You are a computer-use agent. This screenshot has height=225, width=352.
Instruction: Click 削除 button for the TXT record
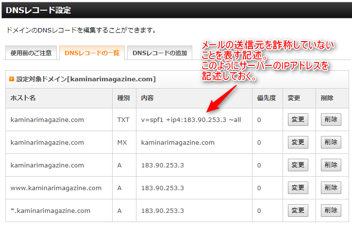click(331, 120)
